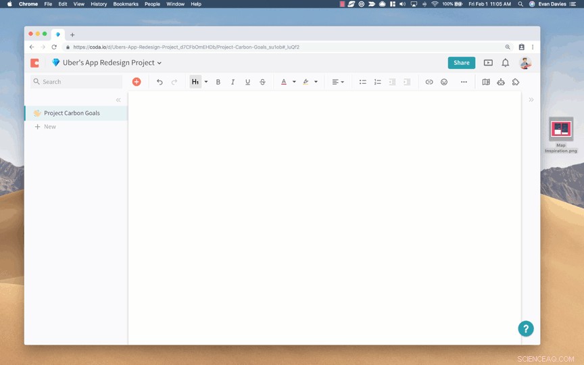Click the outdent icon

392,82
